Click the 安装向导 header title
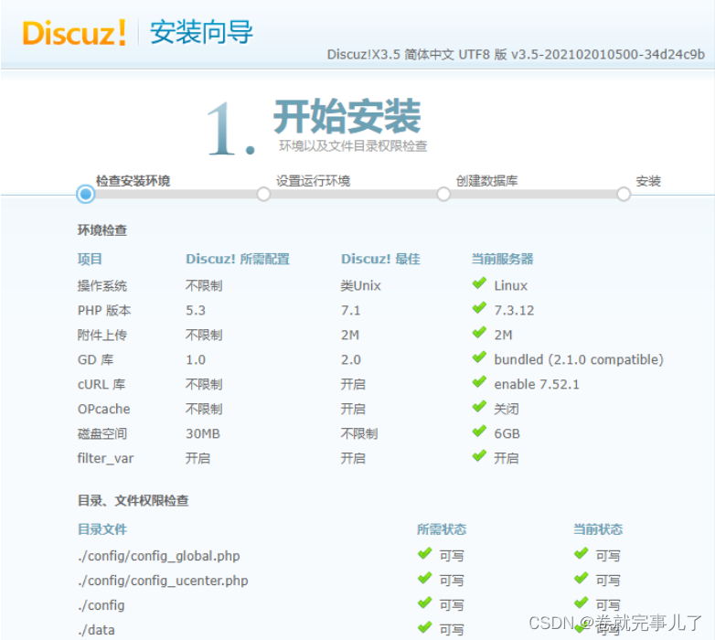The height and width of the screenshot is (640, 715). pyautogui.click(x=201, y=32)
